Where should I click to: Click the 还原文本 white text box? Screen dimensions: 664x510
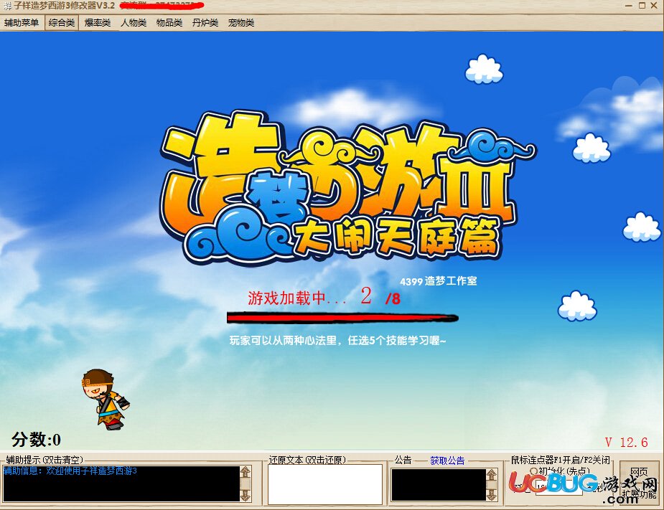[x=324, y=484]
